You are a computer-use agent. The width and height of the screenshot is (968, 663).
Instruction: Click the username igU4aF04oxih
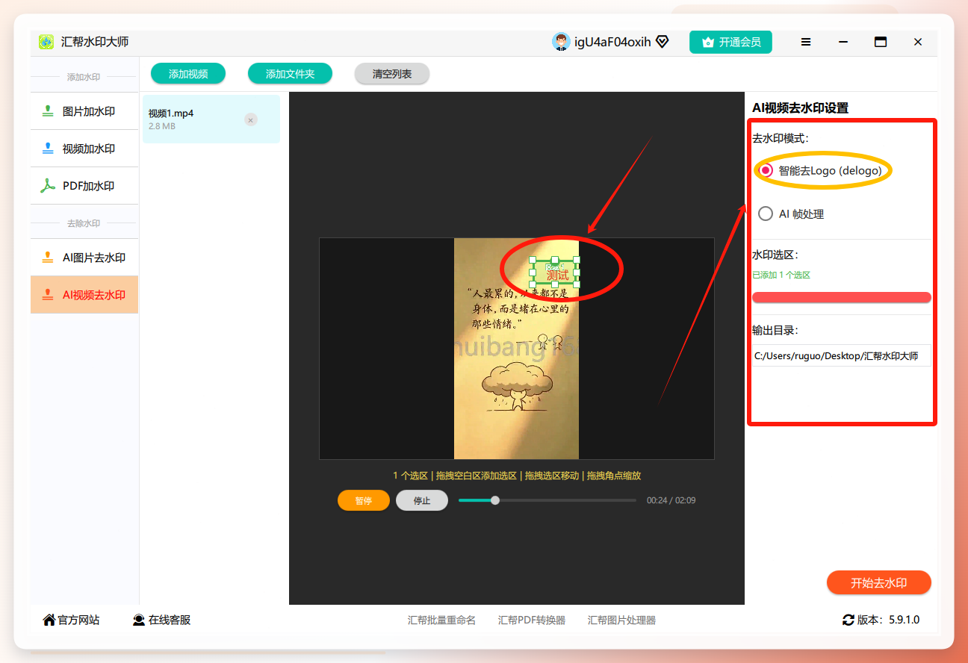[x=612, y=42]
